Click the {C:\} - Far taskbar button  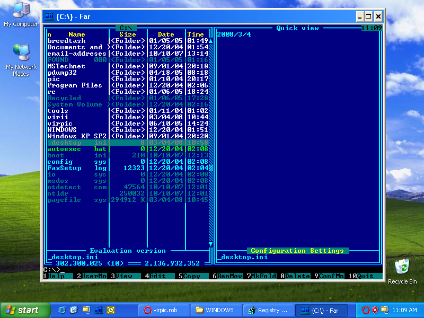click(x=321, y=310)
